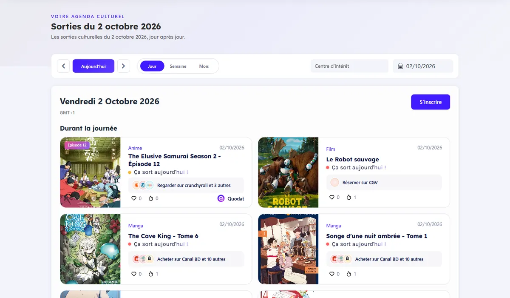This screenshot has width=510, height=298.
Task: Click the S'inscrire button
Action: 431,102
